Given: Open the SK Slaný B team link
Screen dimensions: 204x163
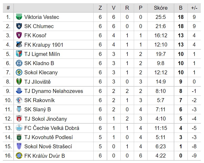Looking at the screenshot, I should [x=38, y=109].
